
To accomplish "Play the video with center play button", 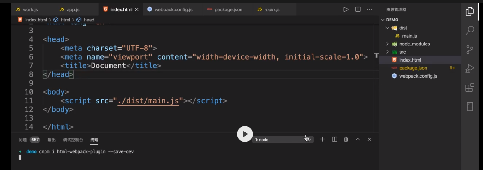I will click(x=245, y=134).
